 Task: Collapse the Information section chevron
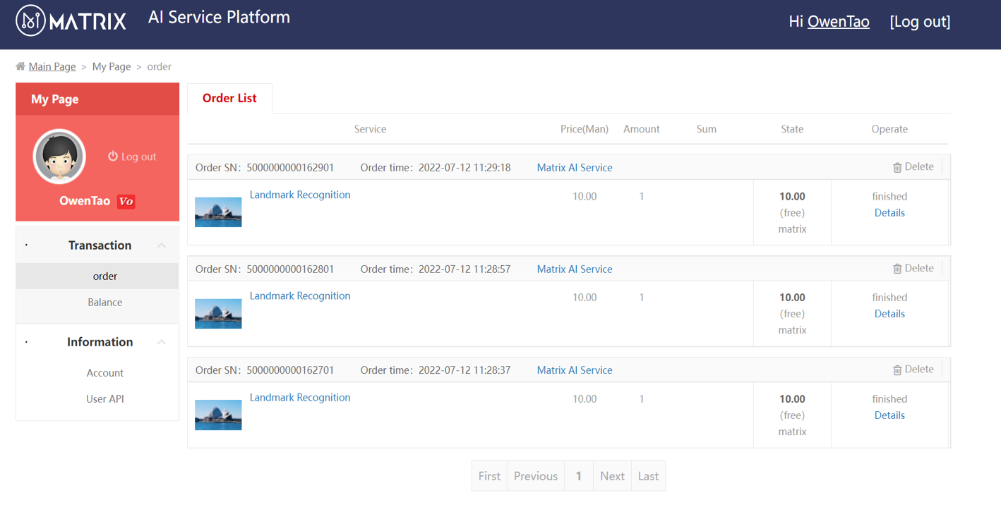pos(162,342)
